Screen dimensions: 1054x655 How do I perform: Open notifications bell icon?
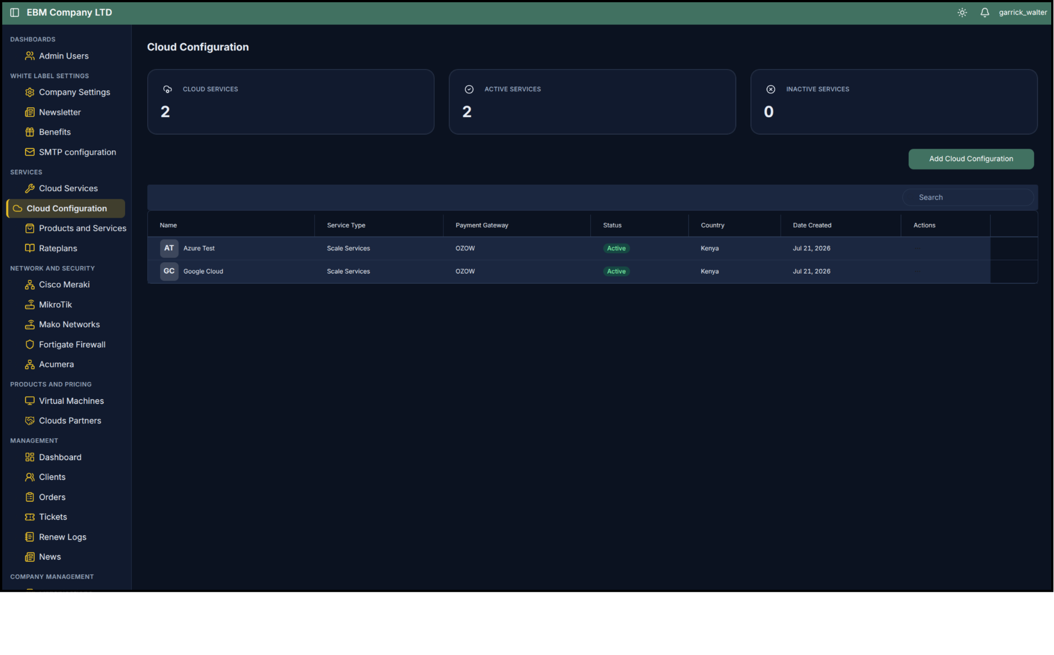click(x=984, y=12)
